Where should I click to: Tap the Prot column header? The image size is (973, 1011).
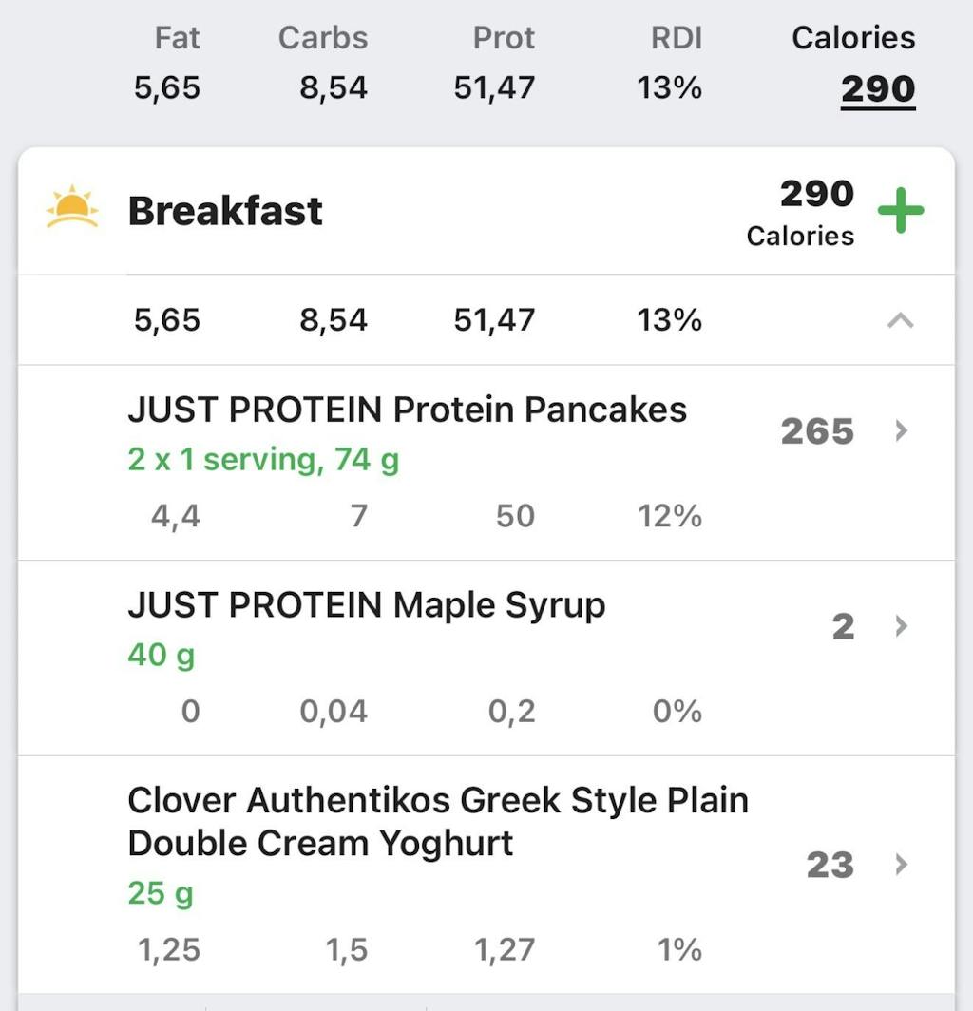(504, 38)
